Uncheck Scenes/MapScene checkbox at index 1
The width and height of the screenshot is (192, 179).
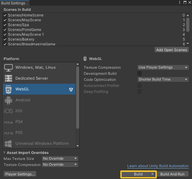coord(5,20)
